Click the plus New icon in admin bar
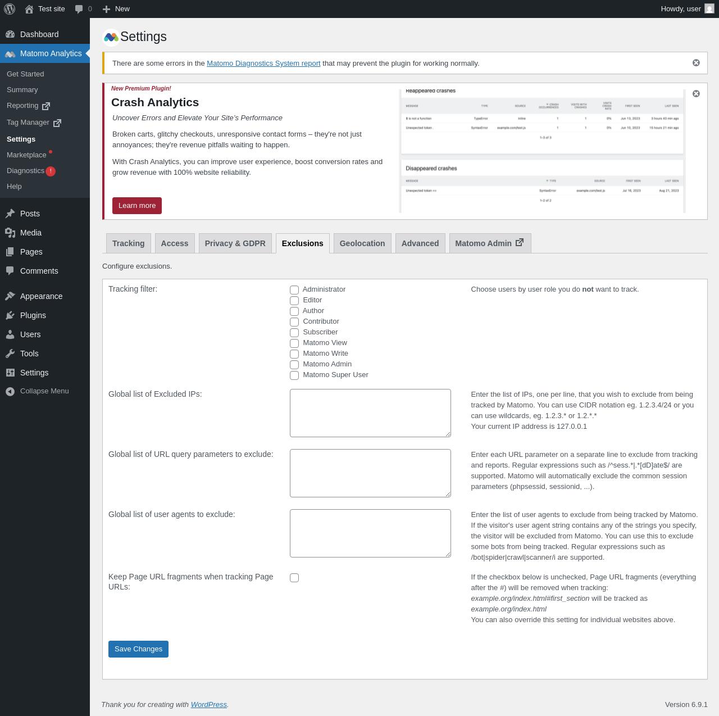Screen dimensions: 719x716 tap(106, 9)
